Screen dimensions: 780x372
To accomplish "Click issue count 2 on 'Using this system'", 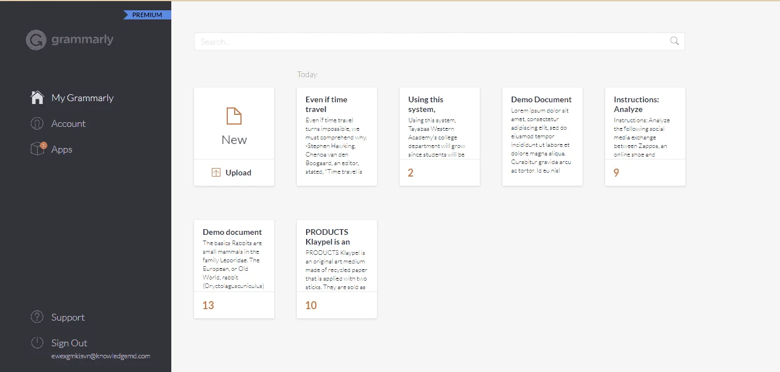I will (x=411, y=173).
